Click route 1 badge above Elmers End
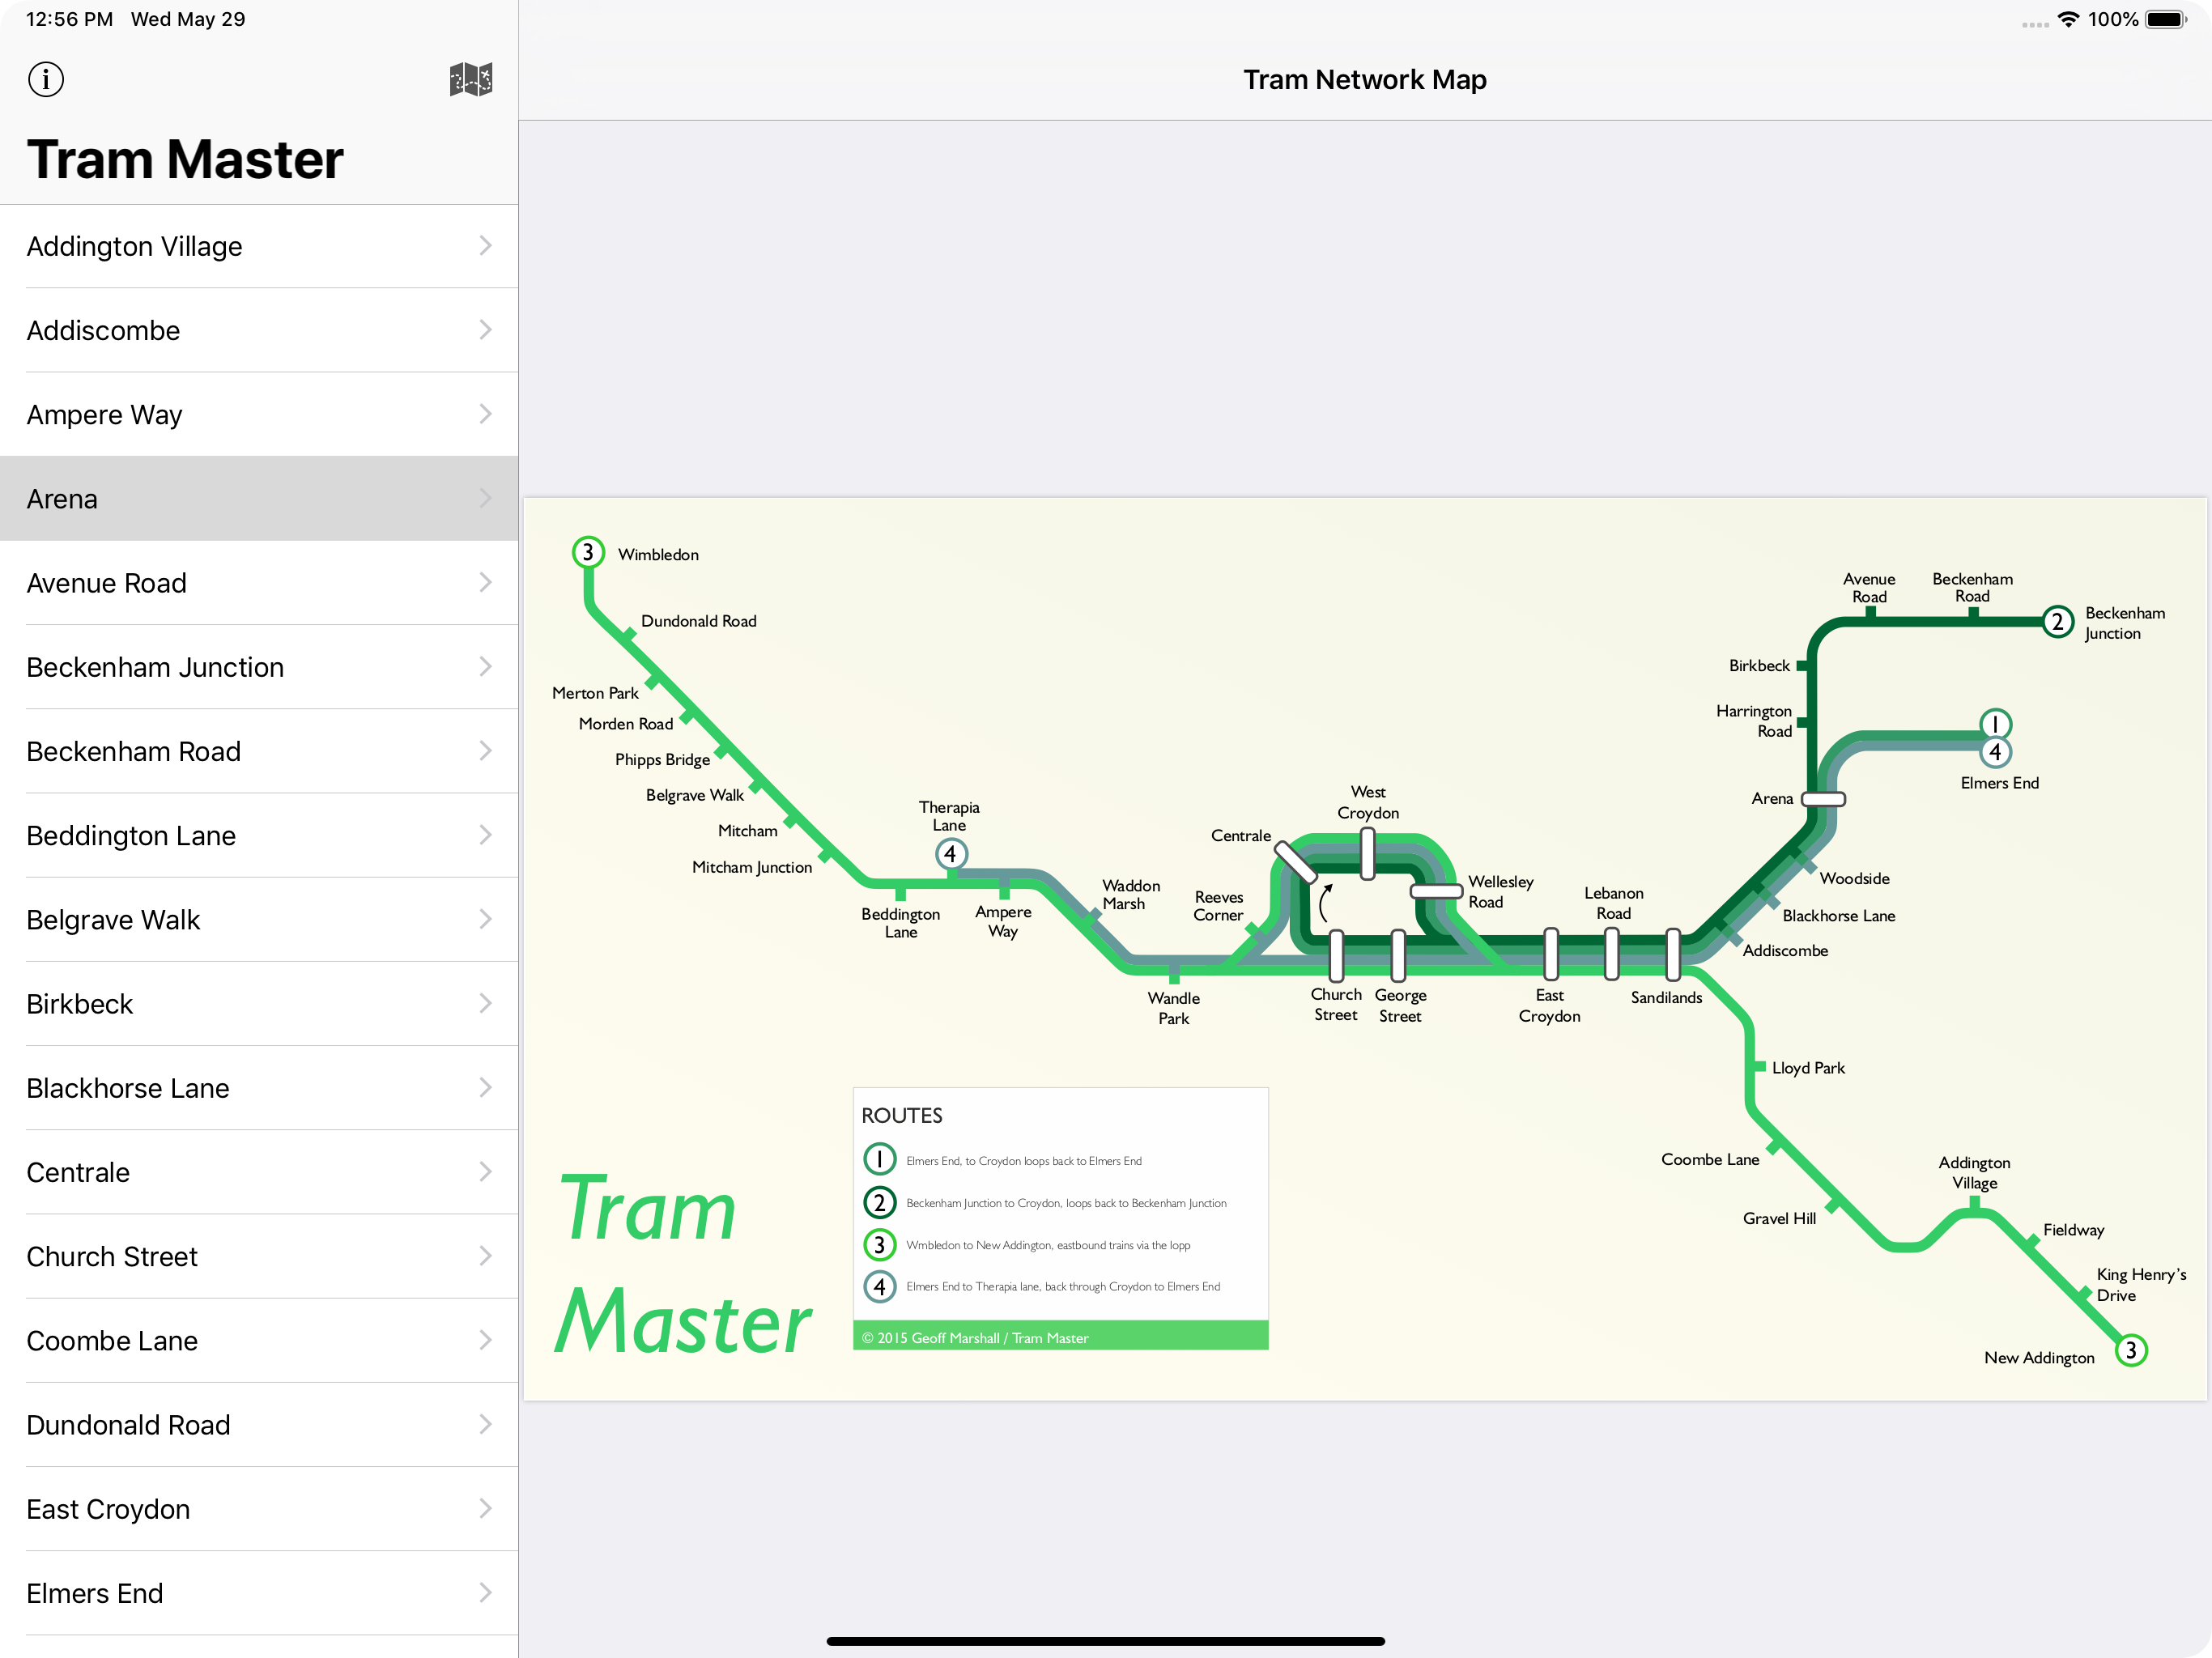The image size is (2212, 1658). (1995, 724)
